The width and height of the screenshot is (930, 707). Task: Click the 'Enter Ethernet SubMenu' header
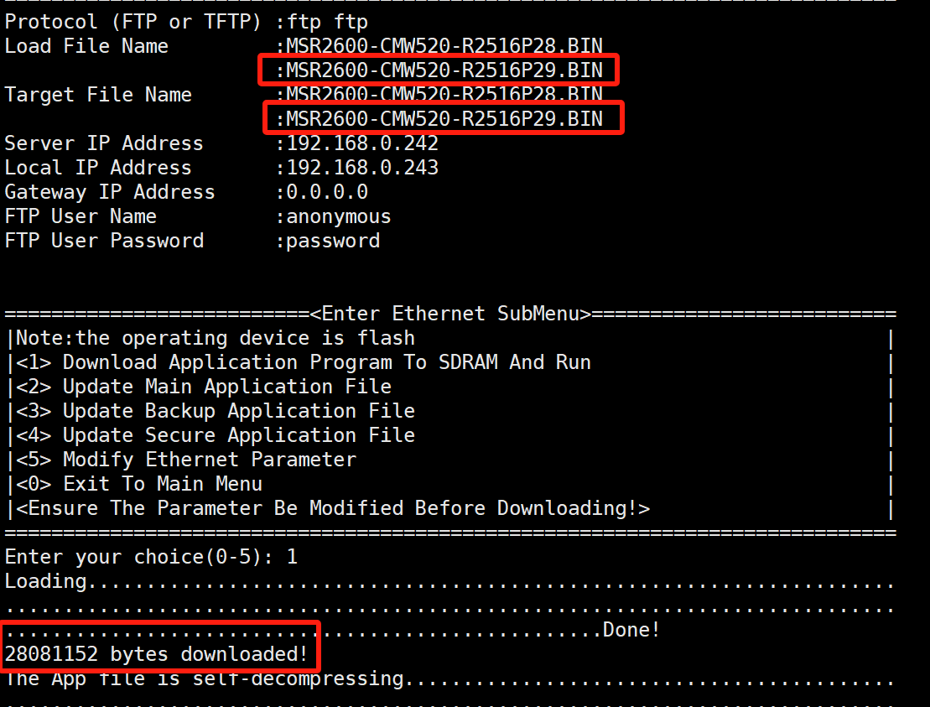(x=451, y=314)
